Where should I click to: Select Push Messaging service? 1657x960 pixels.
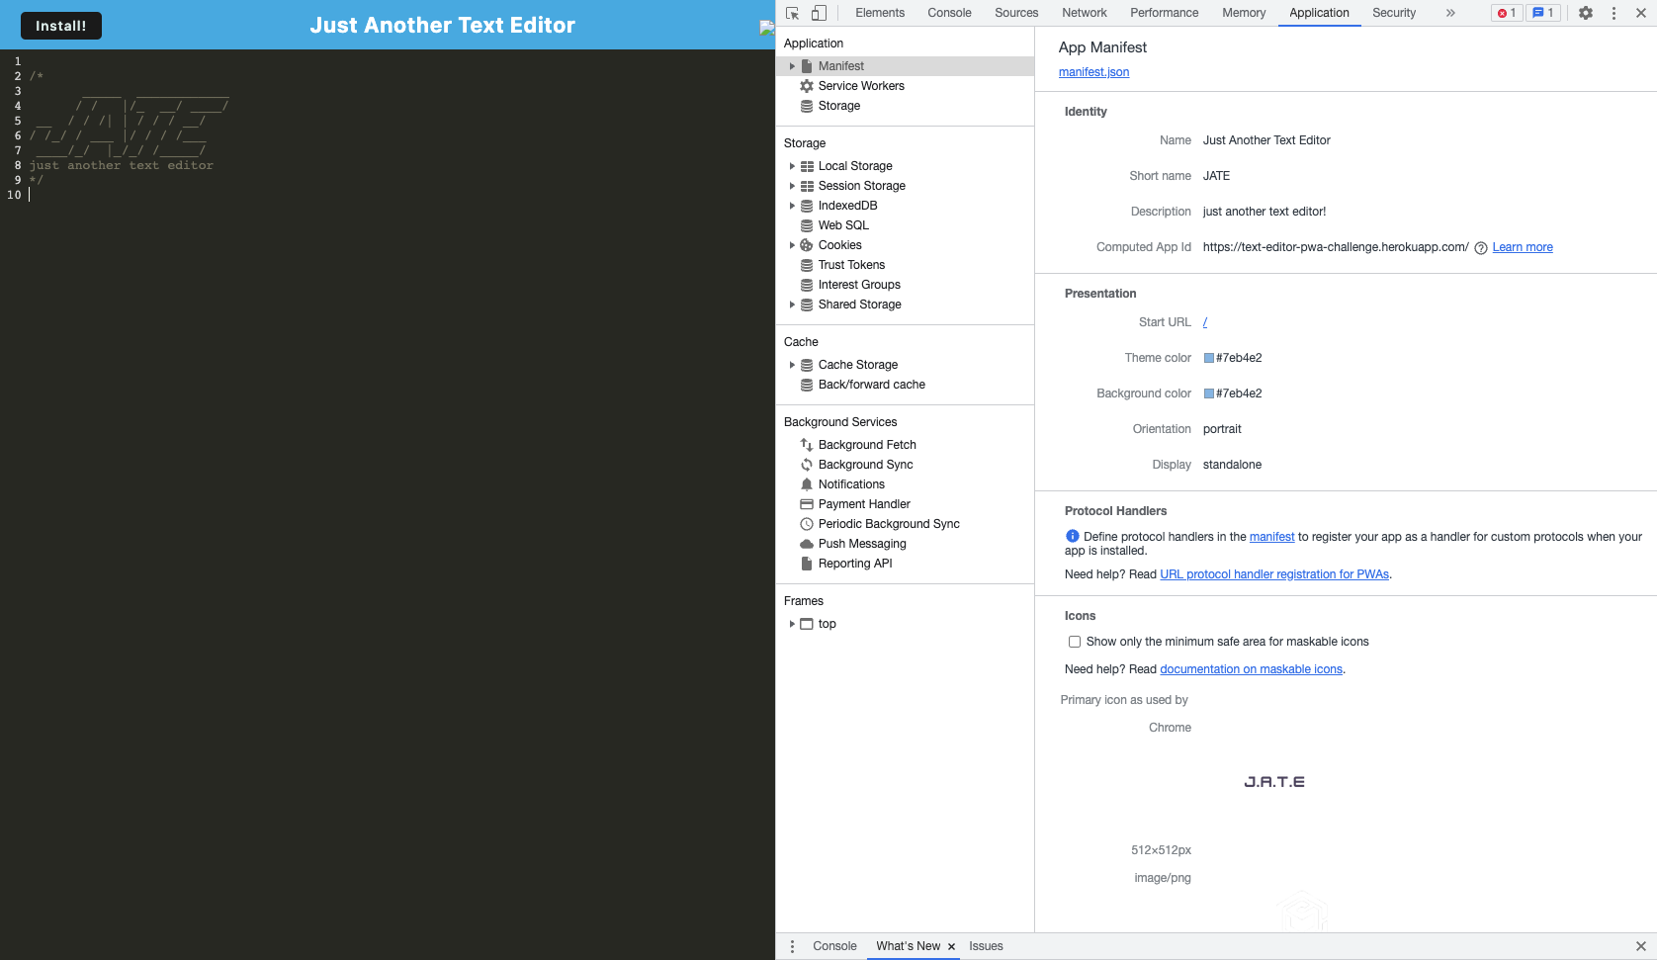[861, 544]
